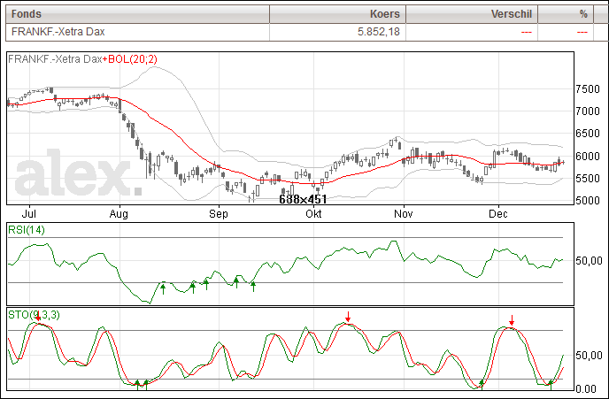Click the last green RSI buy arrow in mid September

[253, 287]
